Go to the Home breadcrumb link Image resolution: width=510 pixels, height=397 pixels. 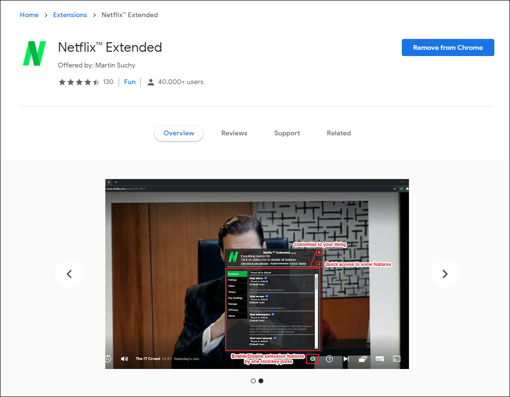pos(29,15)
